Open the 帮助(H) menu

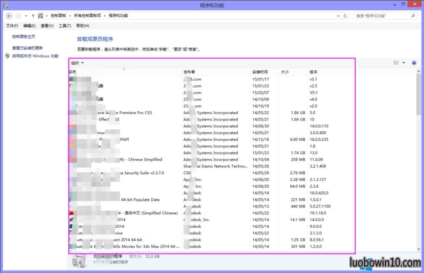83,26
